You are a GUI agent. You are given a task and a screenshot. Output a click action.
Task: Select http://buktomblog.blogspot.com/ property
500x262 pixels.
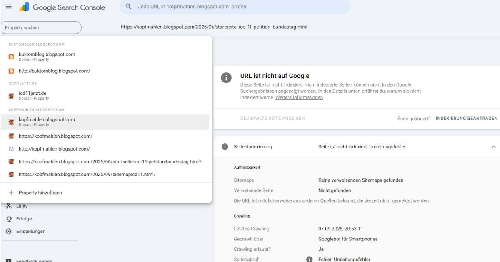click(54, 71)
